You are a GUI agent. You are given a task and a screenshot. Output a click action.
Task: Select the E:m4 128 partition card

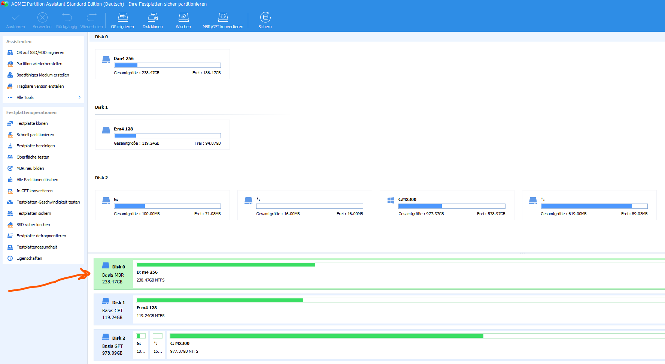coord(163,135)
